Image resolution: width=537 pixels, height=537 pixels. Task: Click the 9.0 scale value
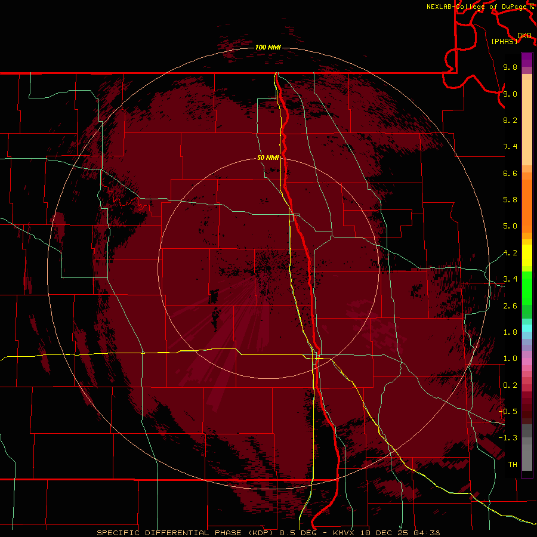pos(510,94)
